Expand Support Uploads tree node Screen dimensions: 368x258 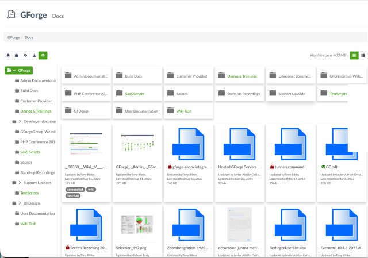20,183
